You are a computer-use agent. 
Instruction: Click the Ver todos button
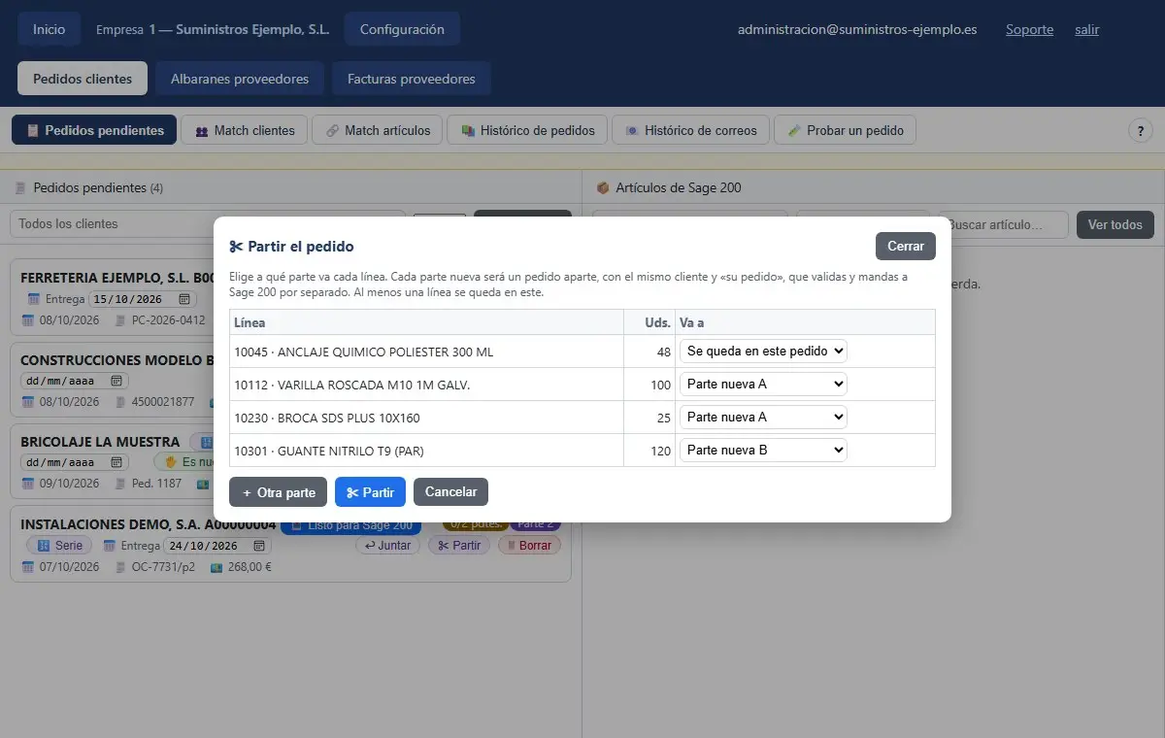1115,224
